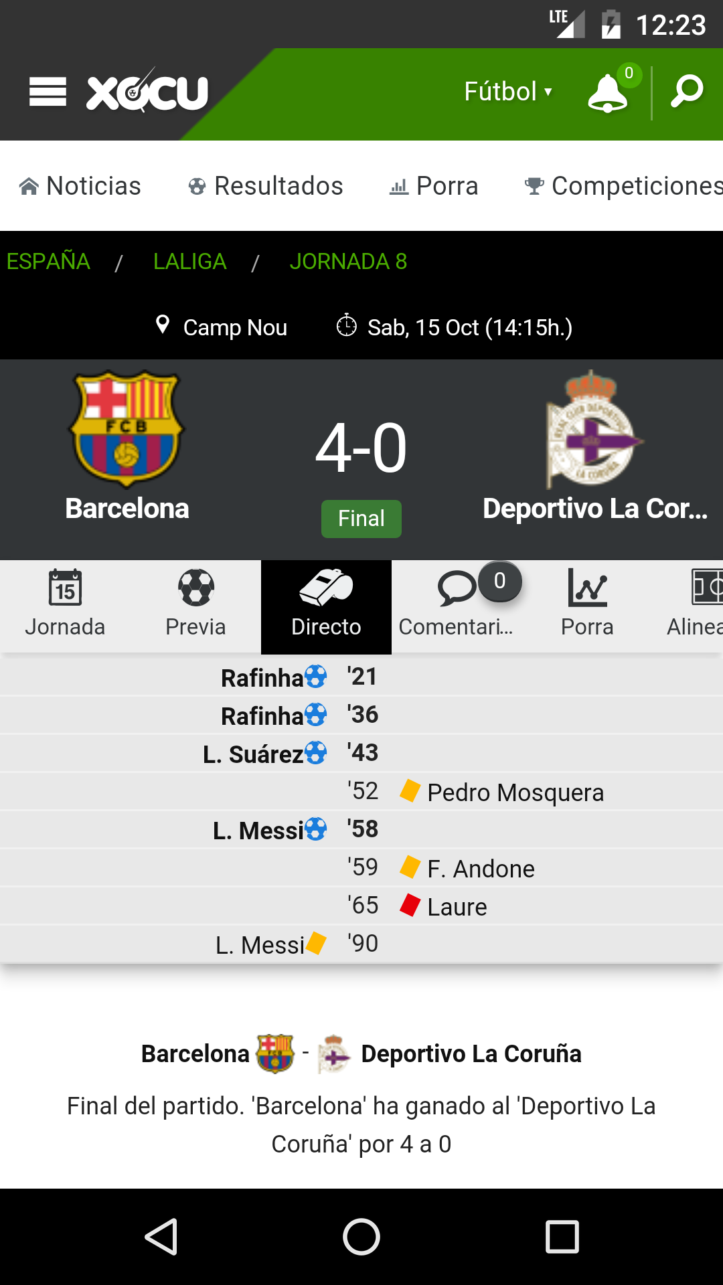The image size is (723, 1285).
Task: Tap the Deportivo La Coruña crest
Action: [592, 428]
